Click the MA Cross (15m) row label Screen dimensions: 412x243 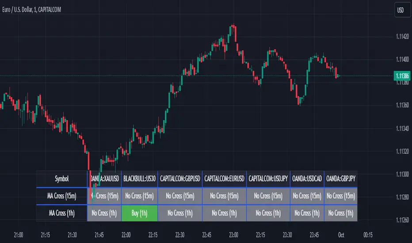pyautogui.click(x=62, y=196)
